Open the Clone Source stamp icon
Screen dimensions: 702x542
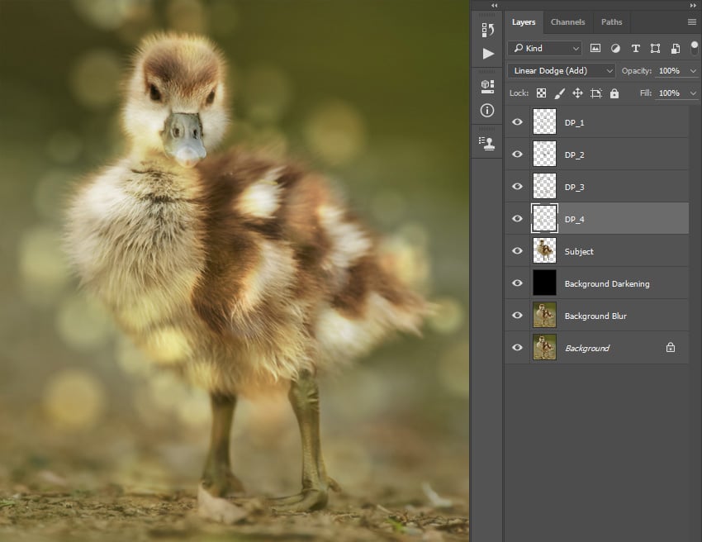point(487,143)
